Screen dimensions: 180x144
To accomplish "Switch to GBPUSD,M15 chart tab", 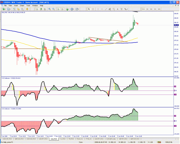I will coord(19,139).
